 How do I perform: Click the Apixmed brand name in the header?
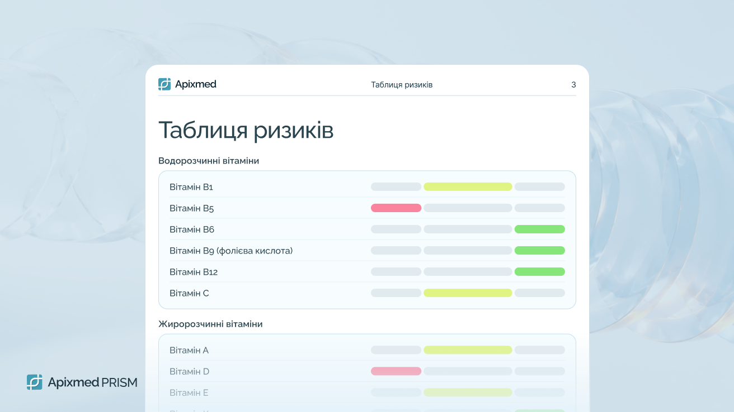click(195, 84)
